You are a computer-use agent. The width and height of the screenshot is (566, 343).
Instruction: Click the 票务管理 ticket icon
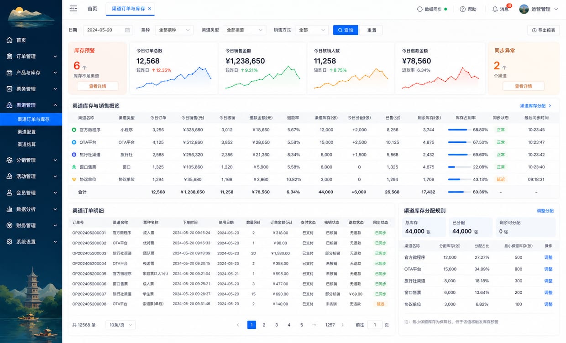[x=10, y=89]
